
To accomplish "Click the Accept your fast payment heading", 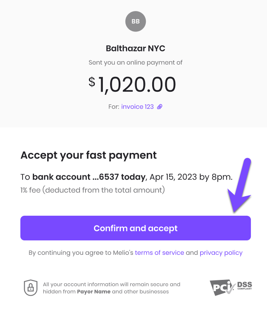I will (88, 155).
